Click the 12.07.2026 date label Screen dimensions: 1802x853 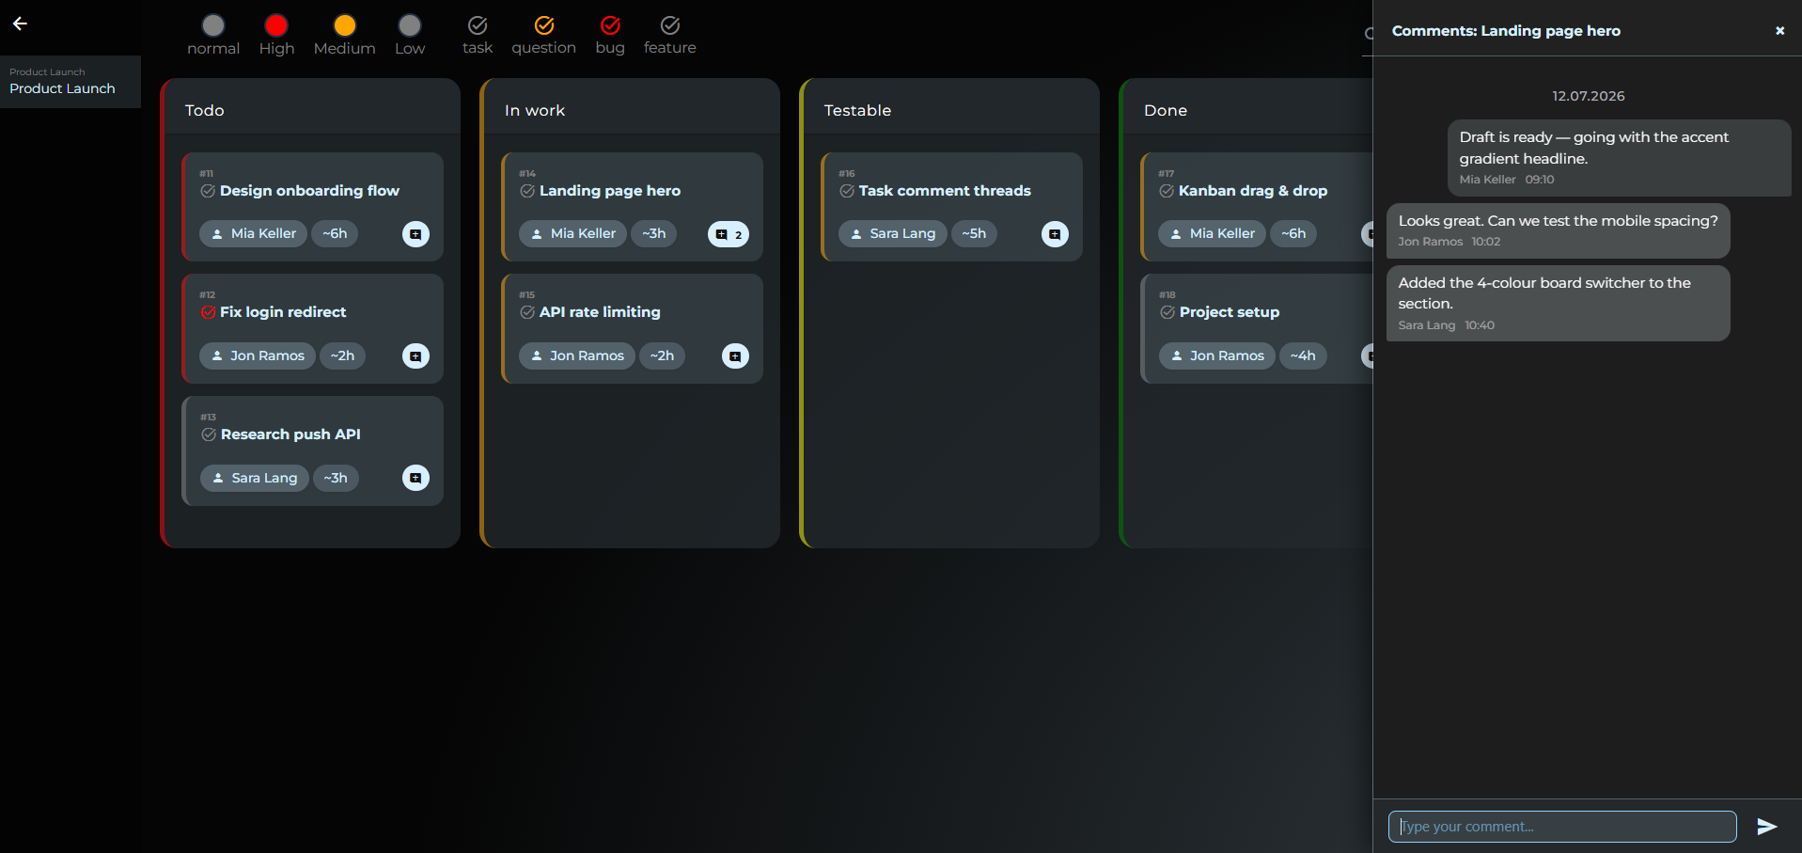tap(1589, 96)
